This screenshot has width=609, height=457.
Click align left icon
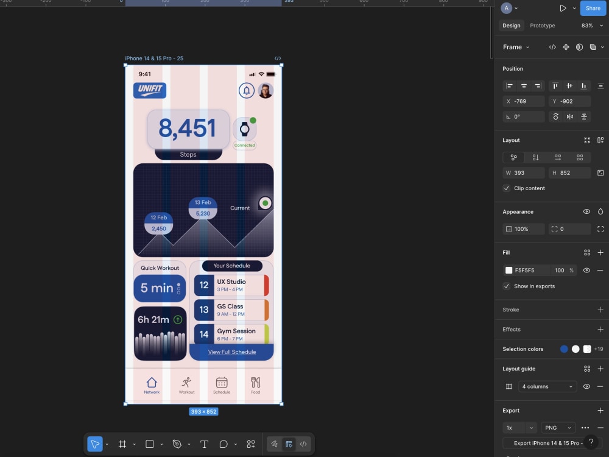[510, 86]
